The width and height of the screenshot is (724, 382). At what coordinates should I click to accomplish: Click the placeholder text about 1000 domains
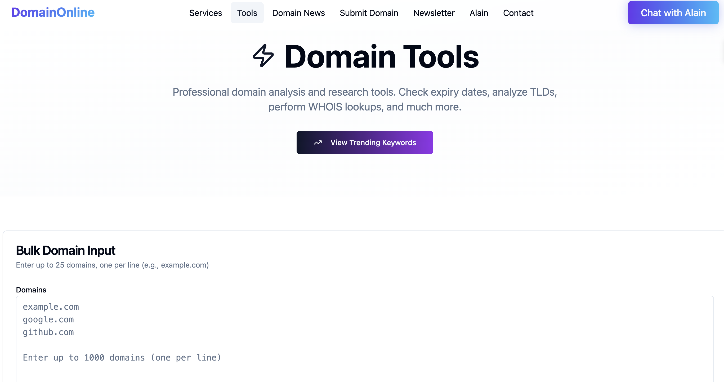click(x=122, y=357)
